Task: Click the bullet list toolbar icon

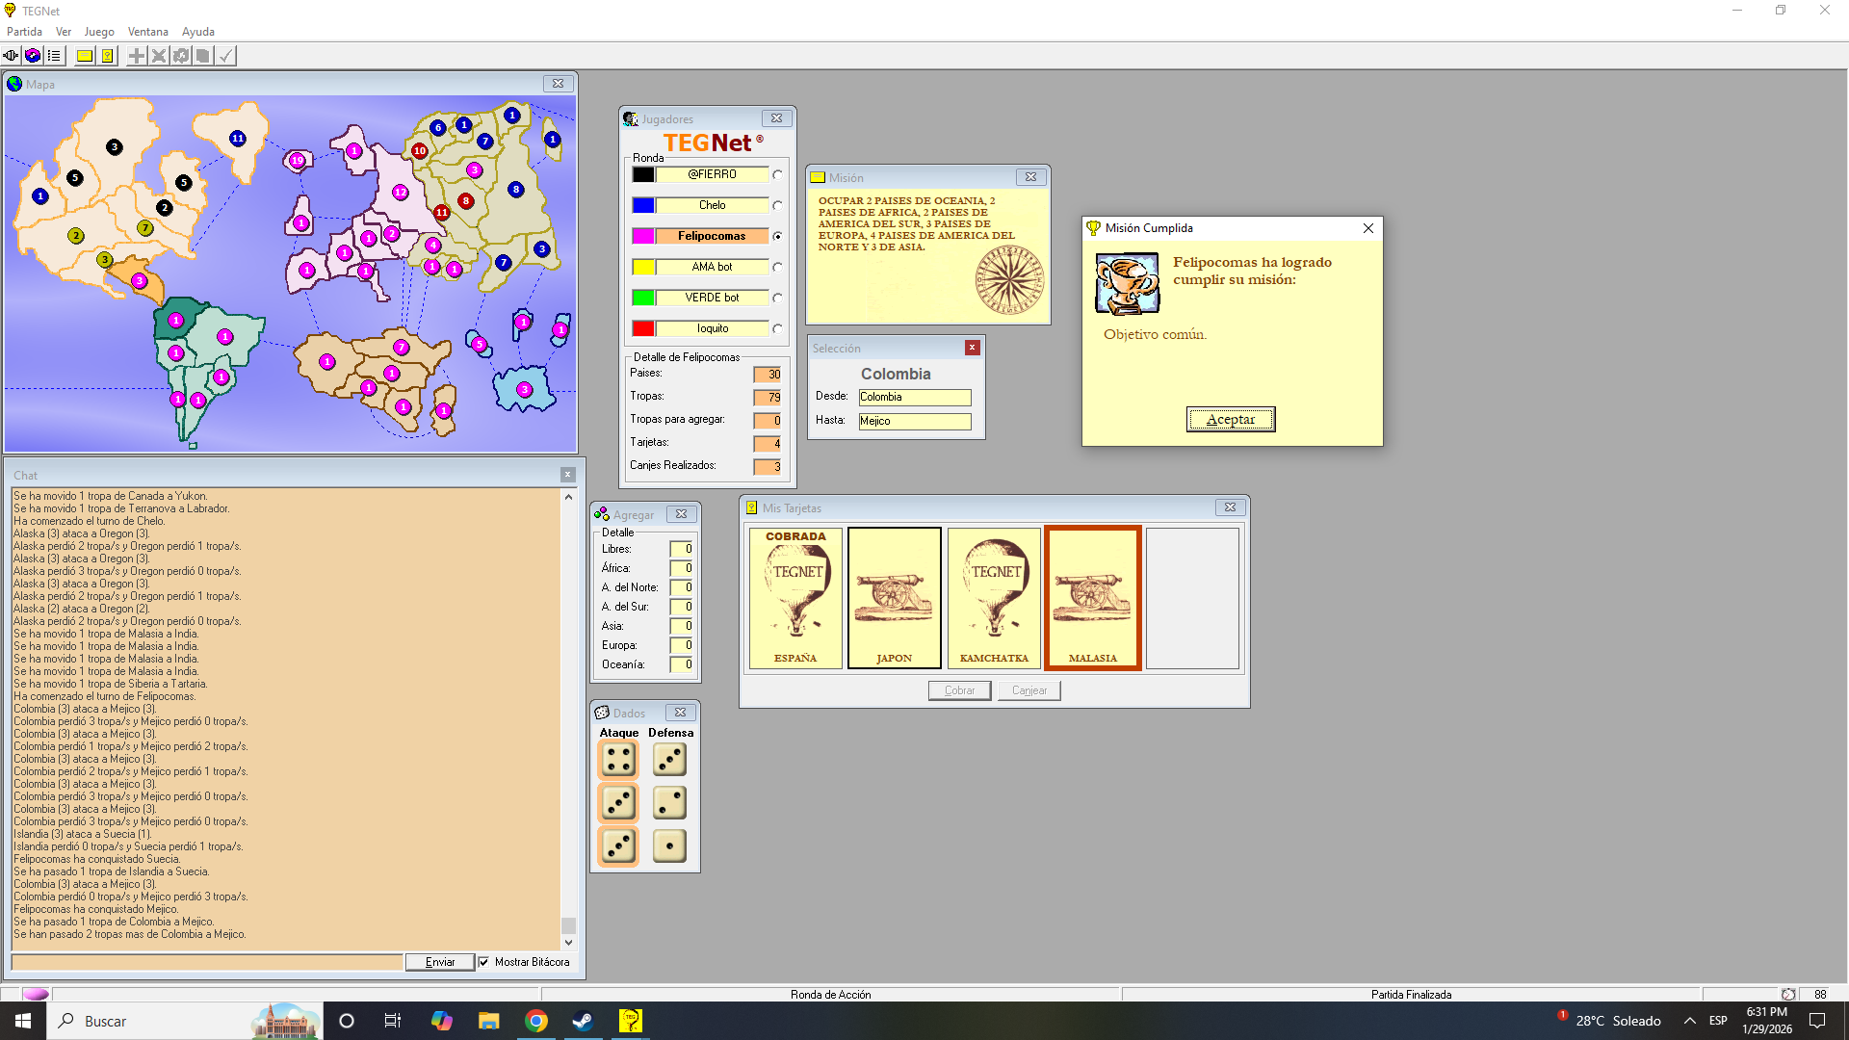Action: pos(55,56)
